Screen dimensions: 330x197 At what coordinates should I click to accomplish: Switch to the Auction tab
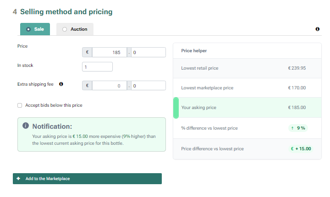[75, 29]
